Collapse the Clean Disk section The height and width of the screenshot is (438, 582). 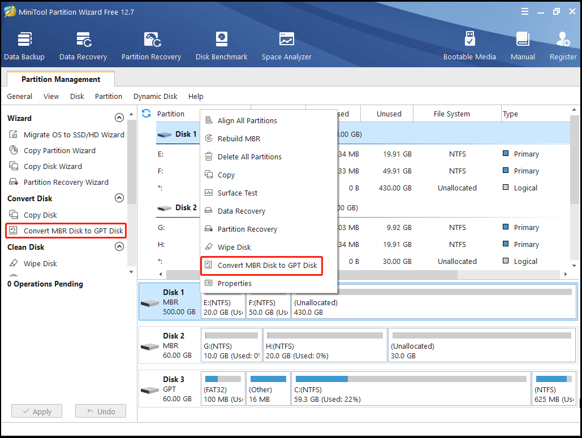[119, 246]
